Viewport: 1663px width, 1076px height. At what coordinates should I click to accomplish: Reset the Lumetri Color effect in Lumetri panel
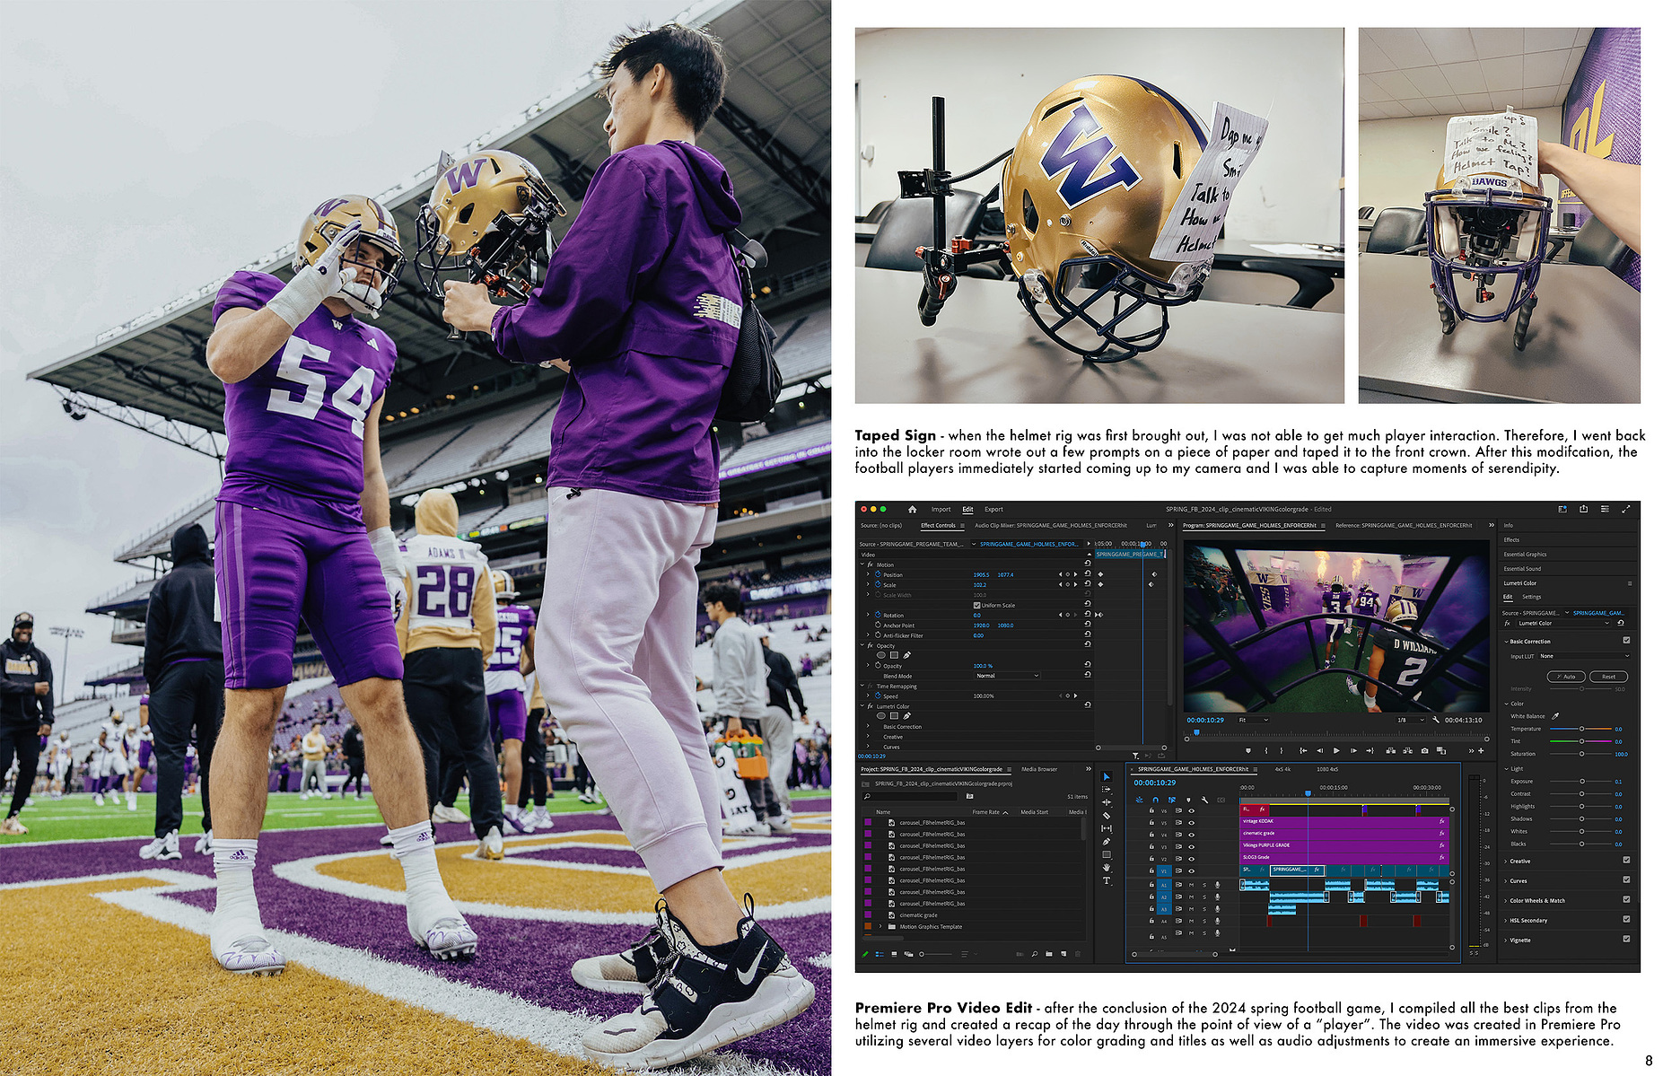click(1620, 623)
